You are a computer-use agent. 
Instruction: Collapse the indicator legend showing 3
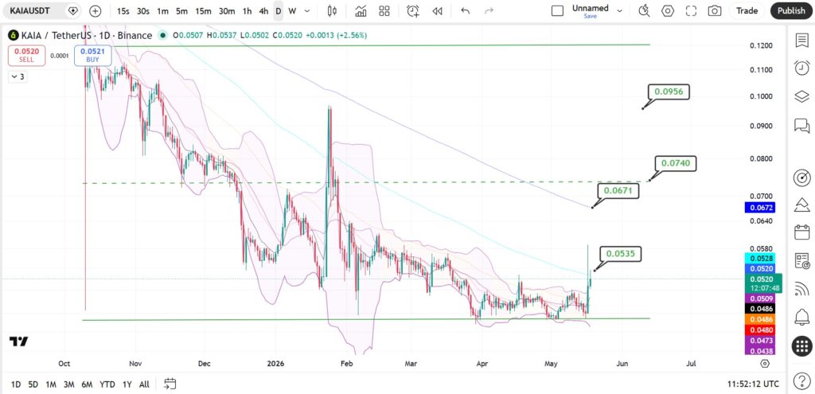(x=18, y=77)
